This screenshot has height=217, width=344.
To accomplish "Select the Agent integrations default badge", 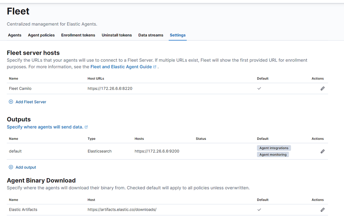I will pos(274,148).
